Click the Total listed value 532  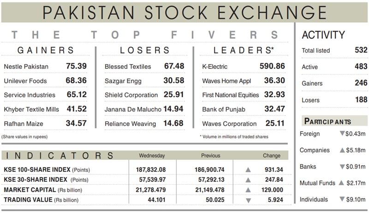click(361, 50)
